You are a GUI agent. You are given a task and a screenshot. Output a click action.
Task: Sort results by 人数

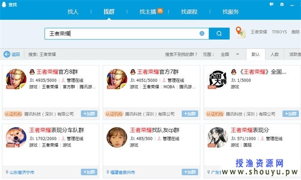pos(274,54)
